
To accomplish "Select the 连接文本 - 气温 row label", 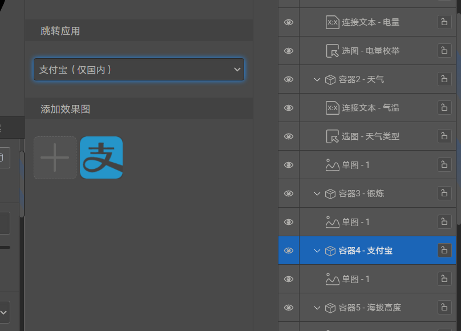I will 370,108.
